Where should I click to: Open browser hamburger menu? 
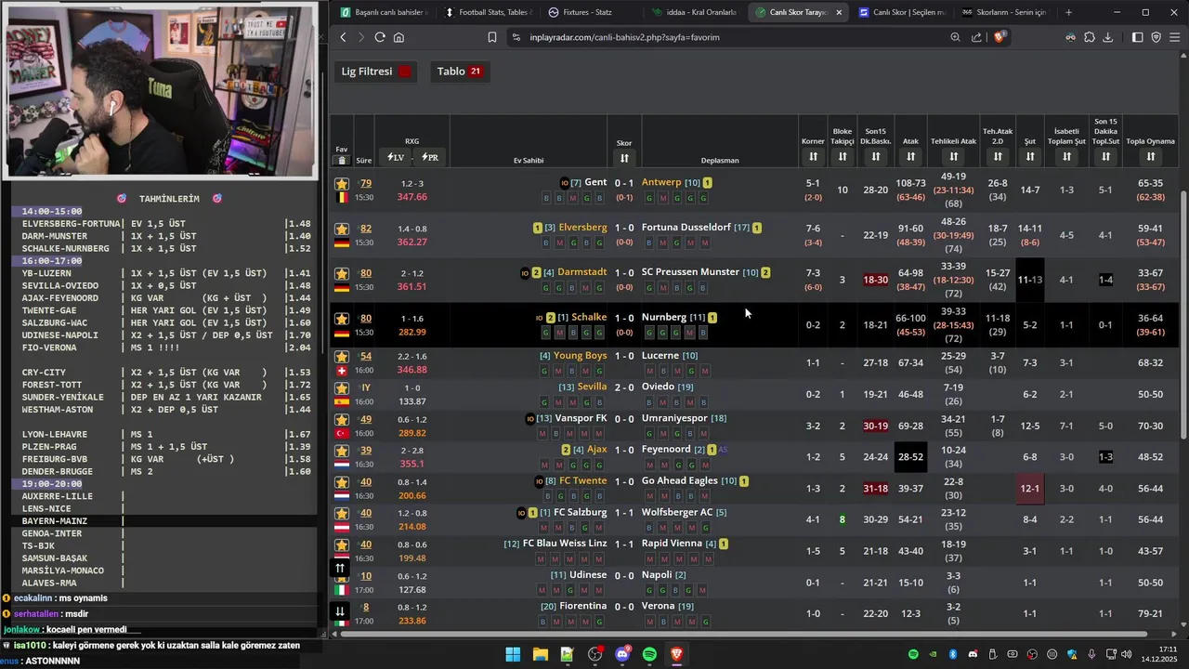[x=1175, y=37]
